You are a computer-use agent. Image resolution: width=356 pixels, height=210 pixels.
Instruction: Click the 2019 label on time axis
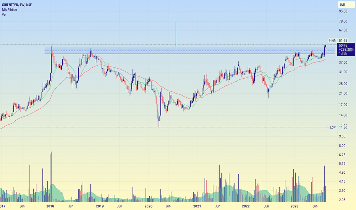100,206
